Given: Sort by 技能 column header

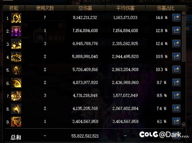Looking at the screenshot, I should (14, 8).
